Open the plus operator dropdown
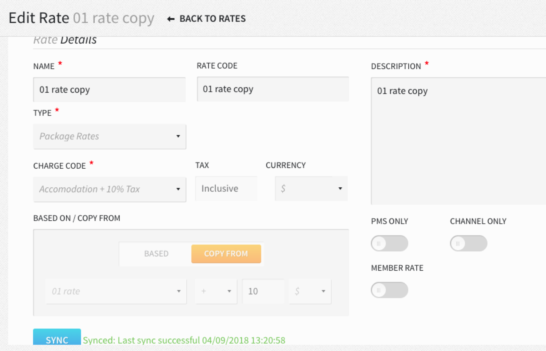Viewport: 546px width, 351px height. (x=216, y=291)
